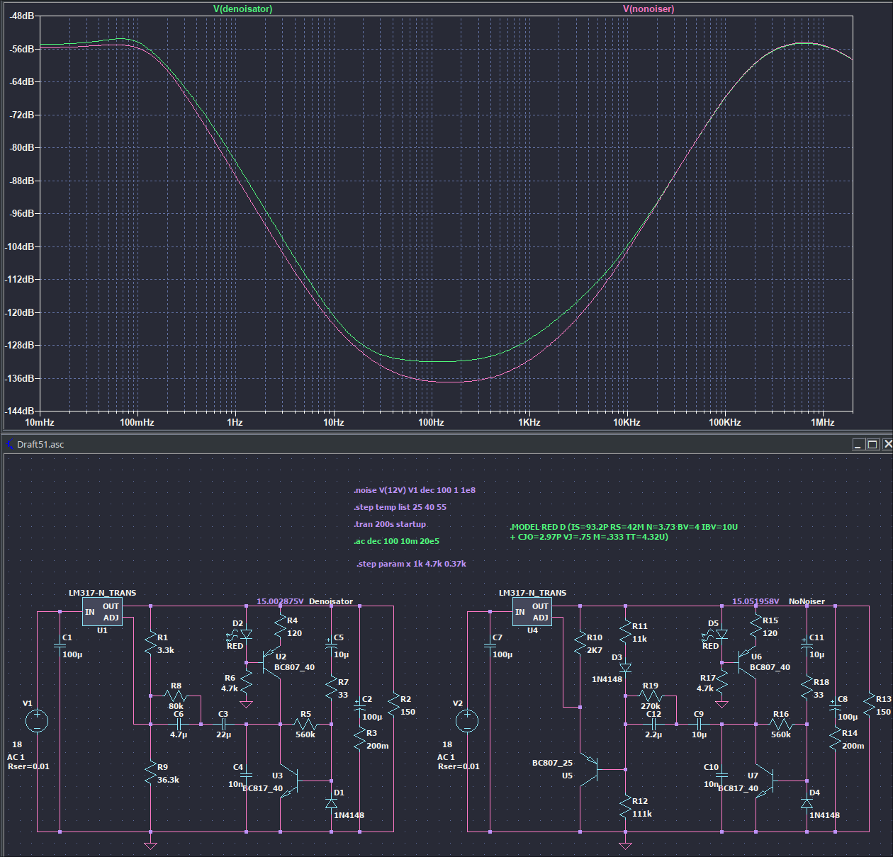This screenshot has width=893, height=857.
Task: Select transistor U5 BC807_25 symbol
Action: pos(590,769)
